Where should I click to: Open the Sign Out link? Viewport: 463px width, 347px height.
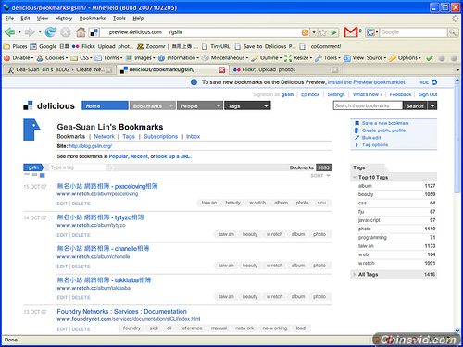[428, 94]
